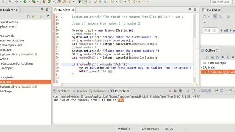Toggle Show Whitespace Characters pilcrow icon
The height and width of the screenshot is (132, 235).
[106, 1]
